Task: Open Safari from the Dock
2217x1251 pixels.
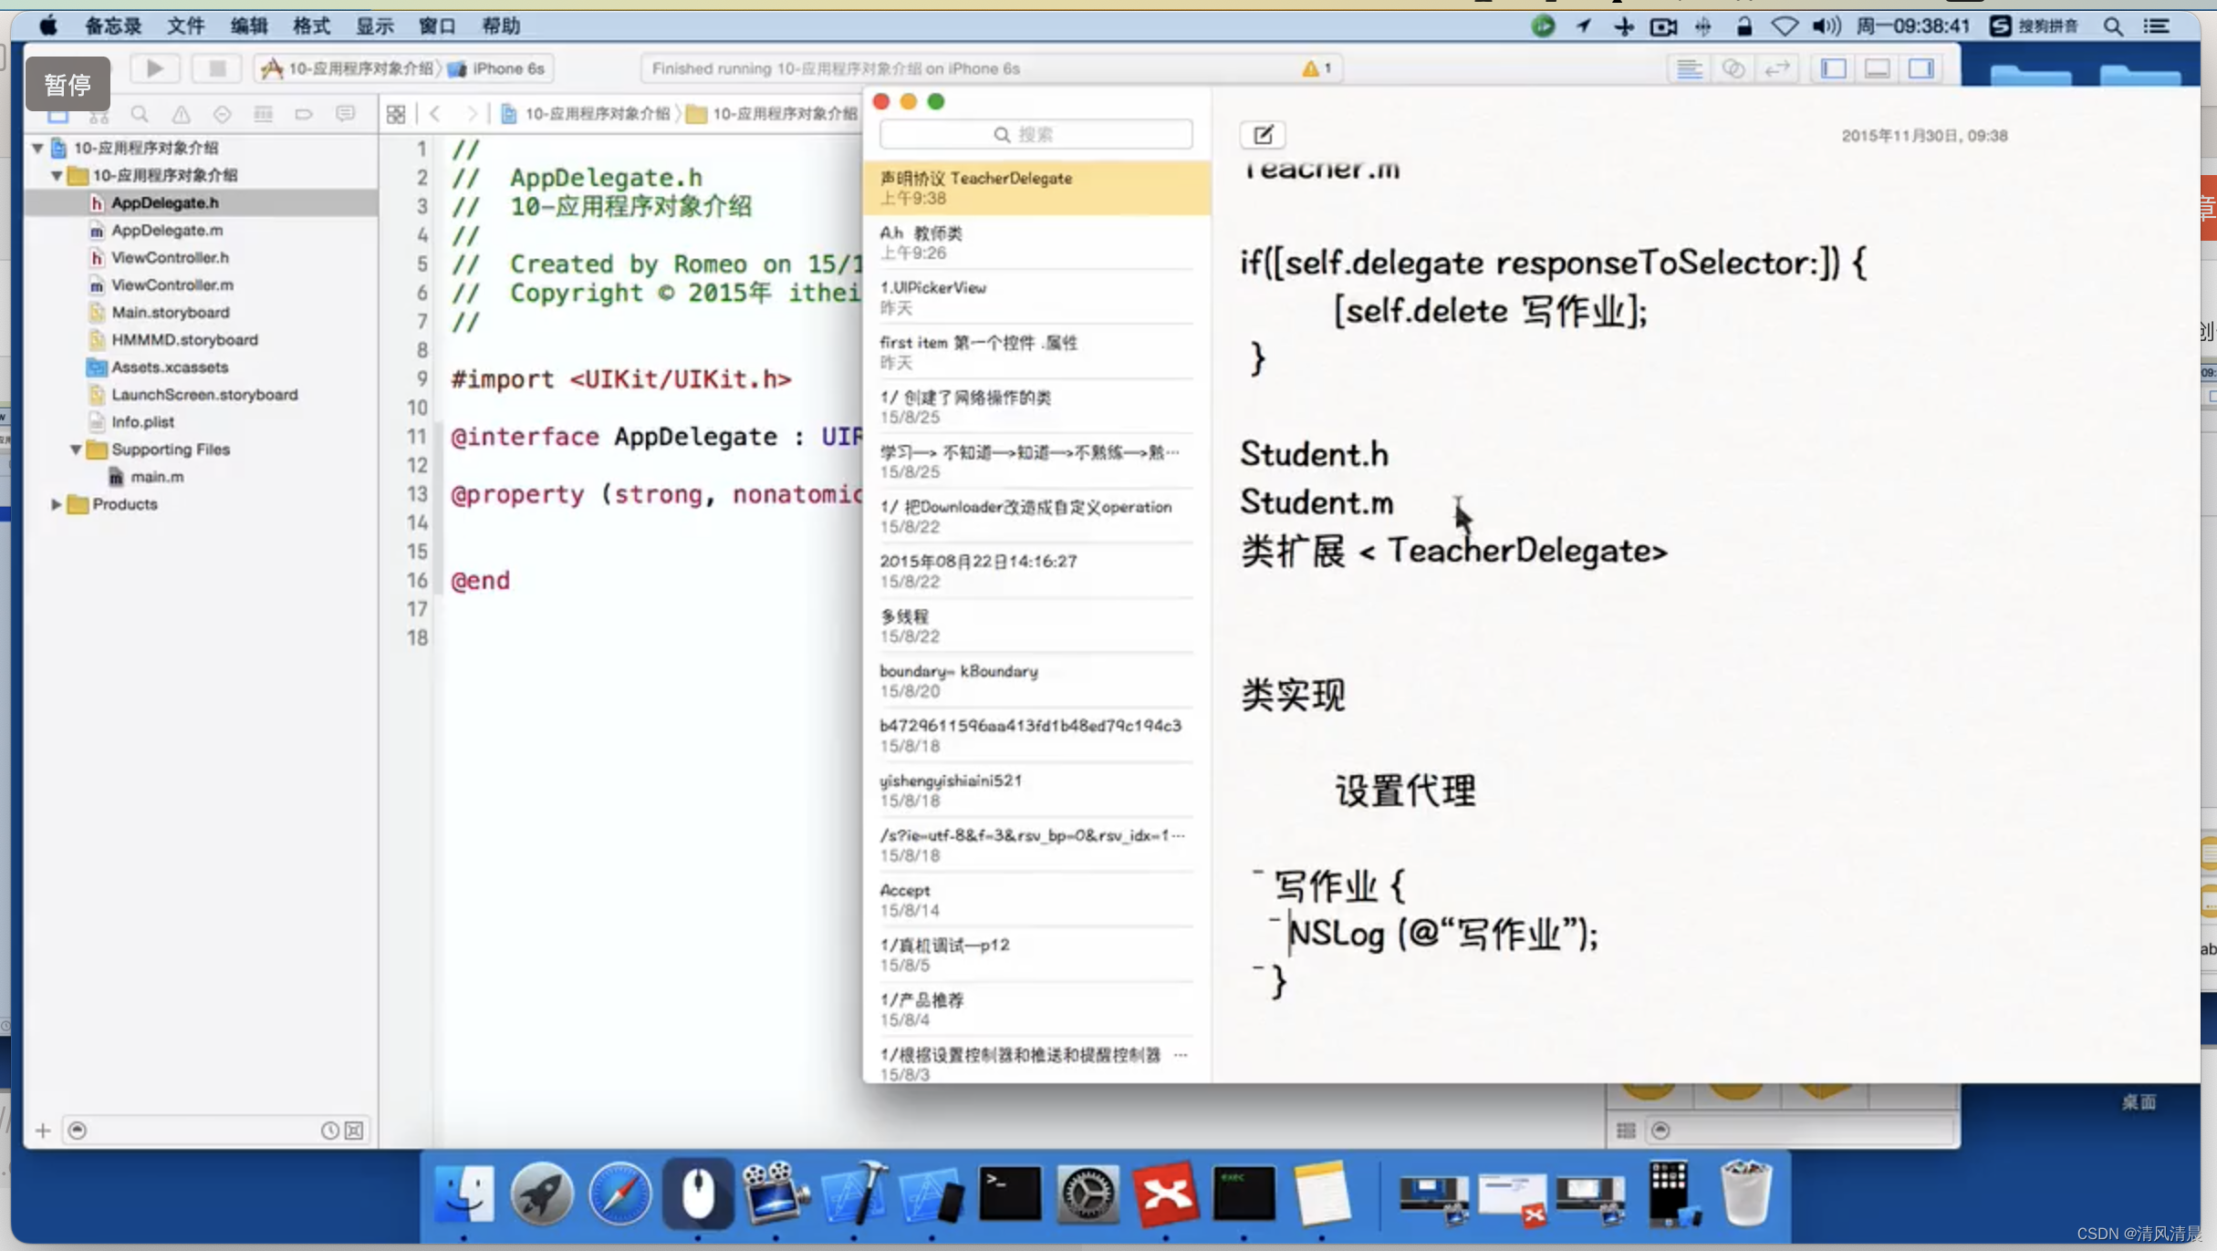Action: [620, 1194]
